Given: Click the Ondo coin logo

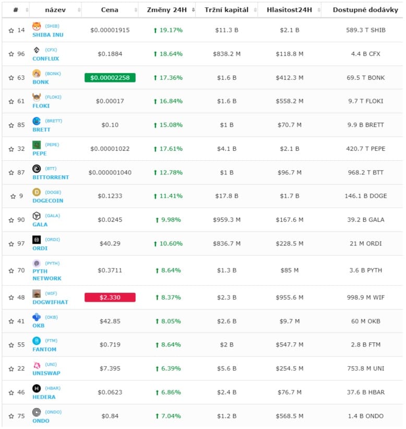Looking at the screenshot, I should tap(37, 412).
